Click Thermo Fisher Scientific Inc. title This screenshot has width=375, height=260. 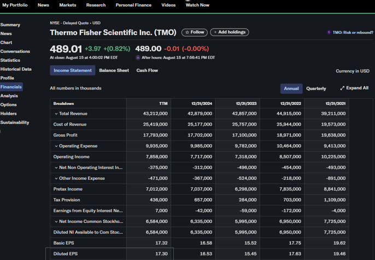113,33
